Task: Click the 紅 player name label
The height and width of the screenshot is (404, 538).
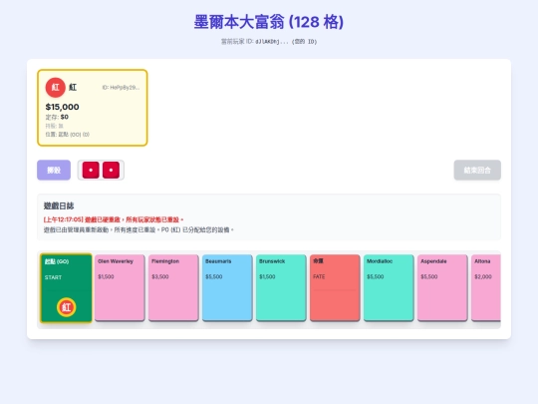Action: [x=73, y=87]
